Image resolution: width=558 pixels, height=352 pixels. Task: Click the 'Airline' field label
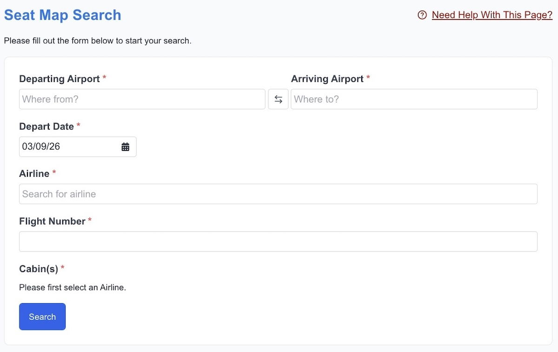(34, 173)
